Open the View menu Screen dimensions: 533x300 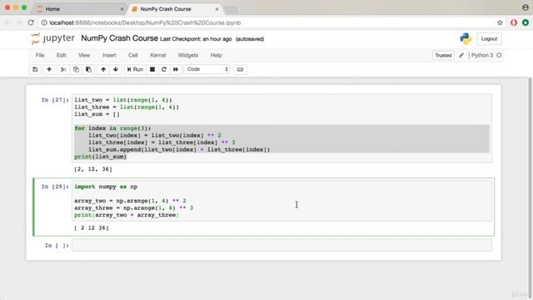tap(84, 55)
